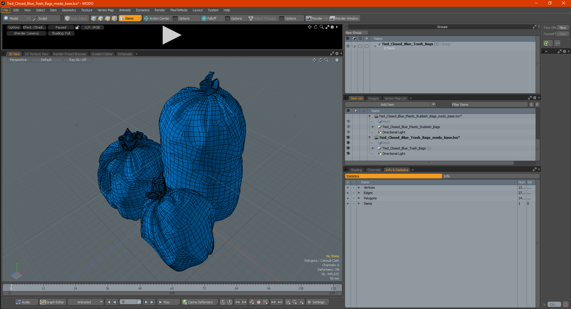Expand the Vertices statistics row

tap(359, 188)
